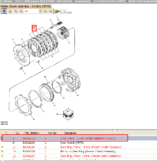Viewport: 157px width, 161px height.
Task: Click item number 8 cell
Action: pyautogui.click(x=13, y=143)
